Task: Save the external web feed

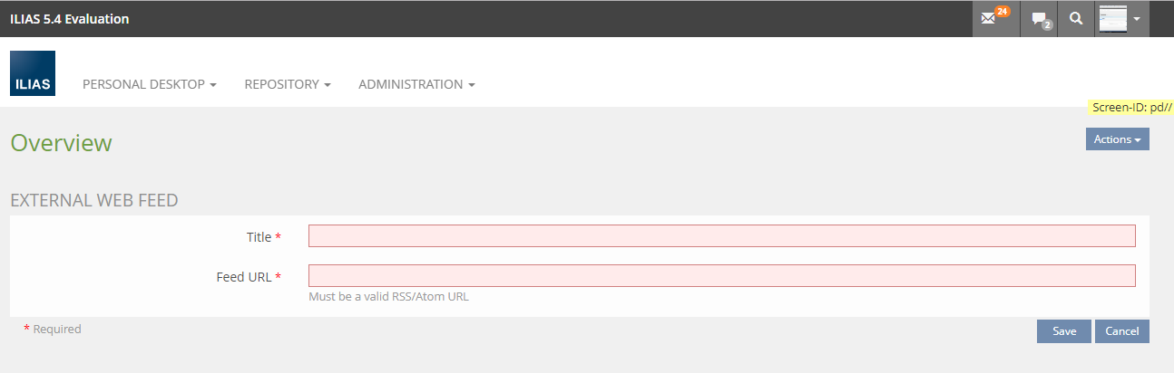Action: [1064, 331]
